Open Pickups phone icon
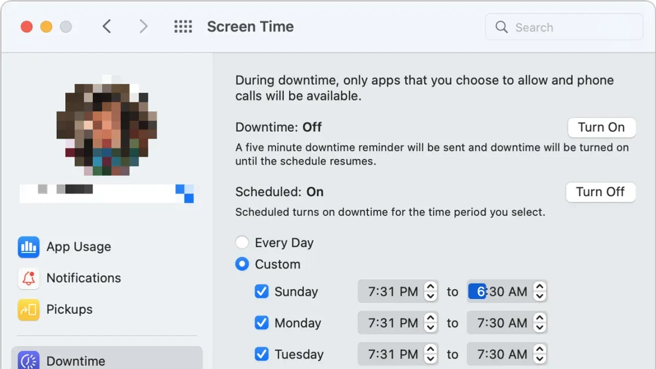 tap(28, 309)
